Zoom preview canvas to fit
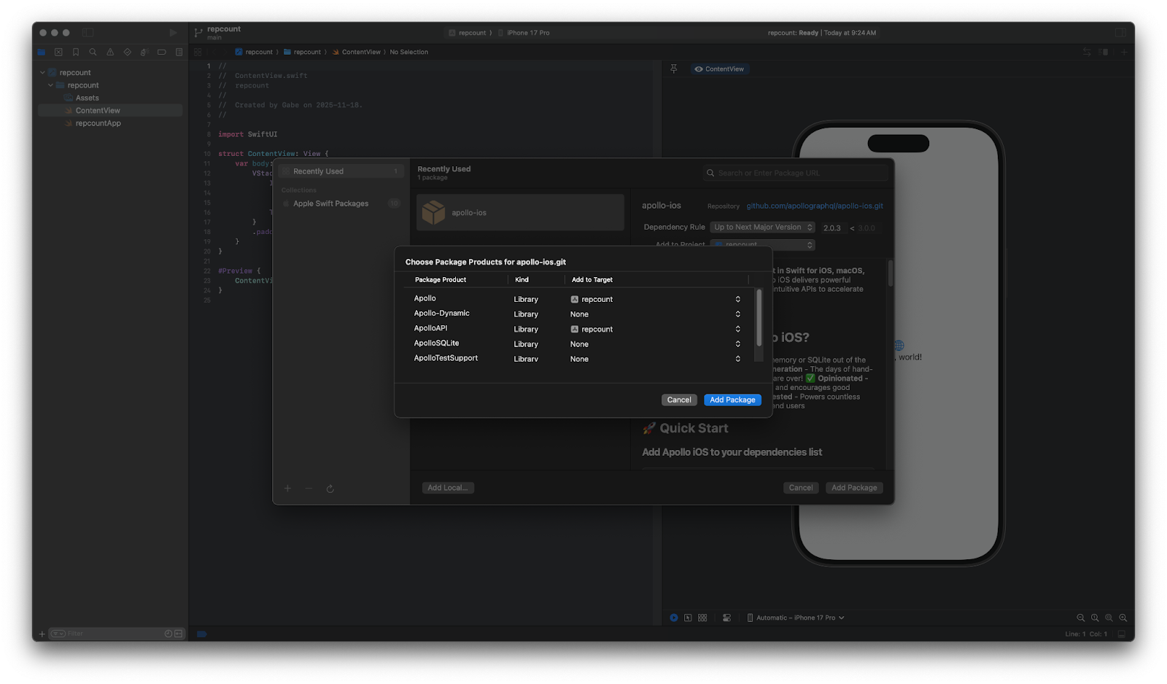This screenshot has height=684, width=1167. click(1109, 618)
